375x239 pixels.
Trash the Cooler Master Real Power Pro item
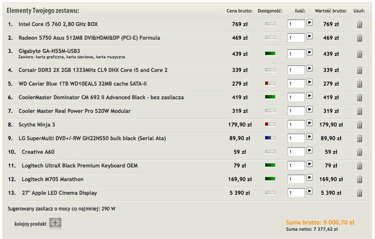point(359,111)
